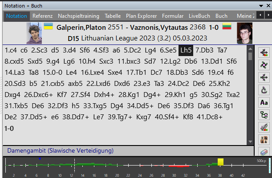Switch to the Referenz tab
This screenshot has width=272, height=178.
pos(42,16)
